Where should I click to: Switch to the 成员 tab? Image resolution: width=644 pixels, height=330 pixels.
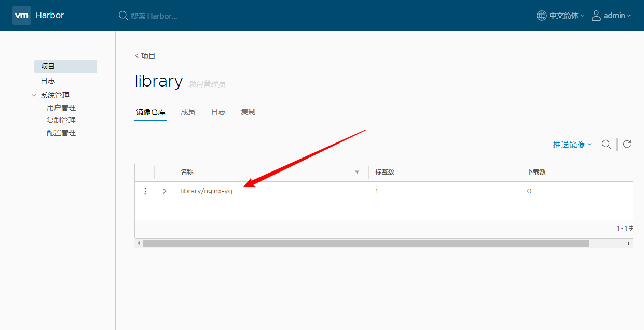click(x=188, y=112)
